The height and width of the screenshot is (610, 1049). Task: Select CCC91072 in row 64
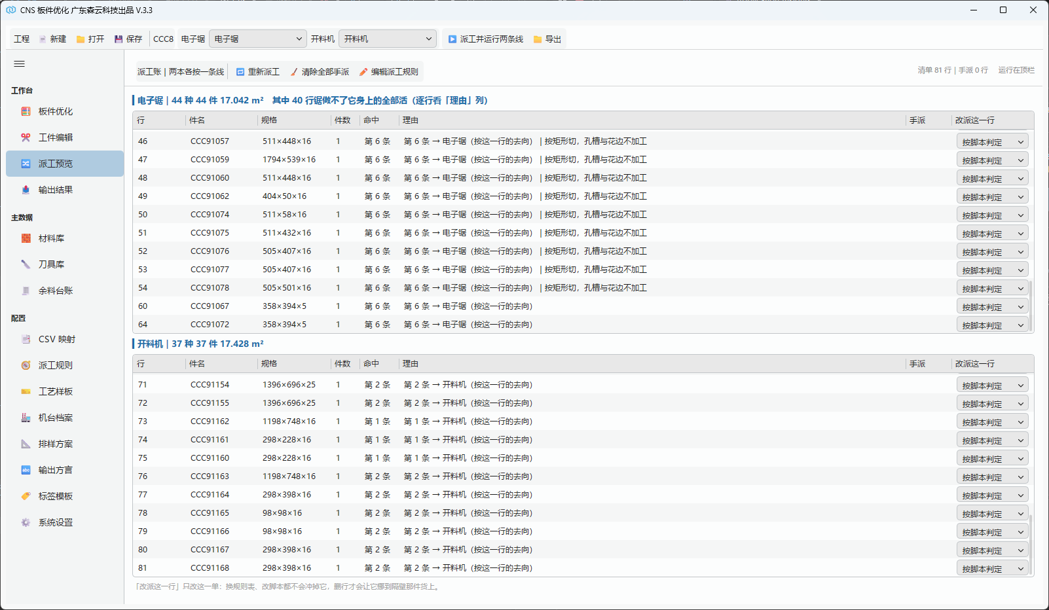click(x=210, y=325)
